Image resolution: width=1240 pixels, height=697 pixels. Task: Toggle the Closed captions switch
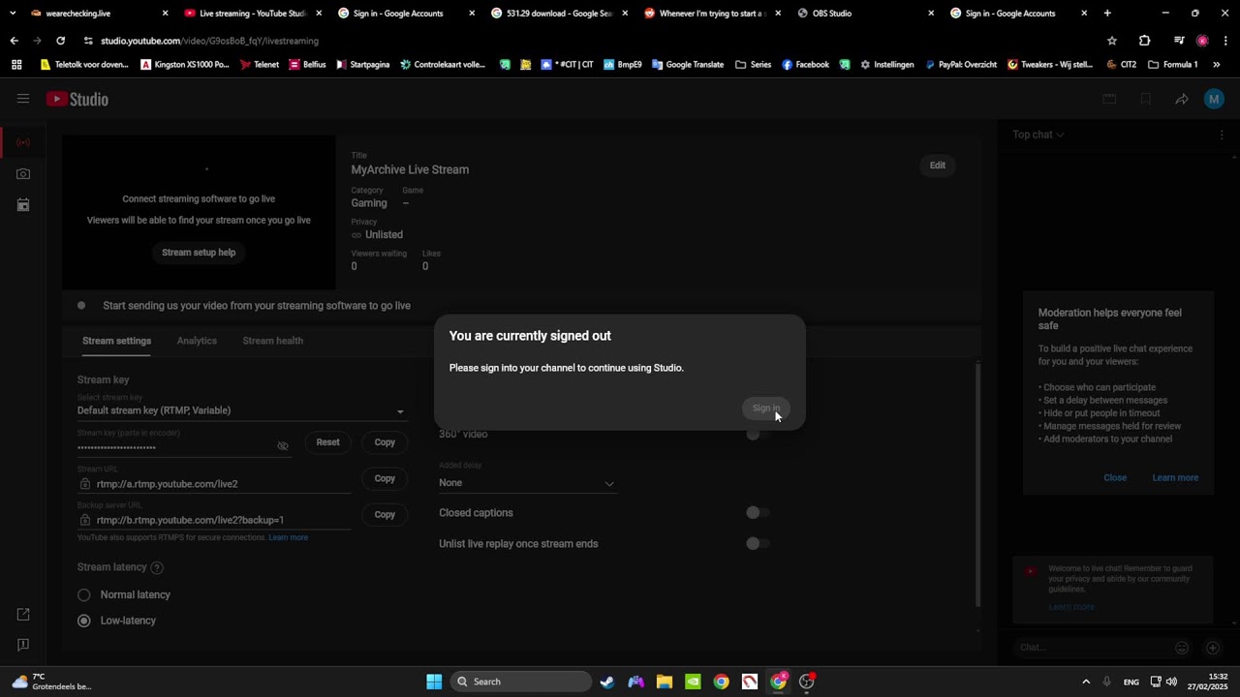(x=758, y=513)
